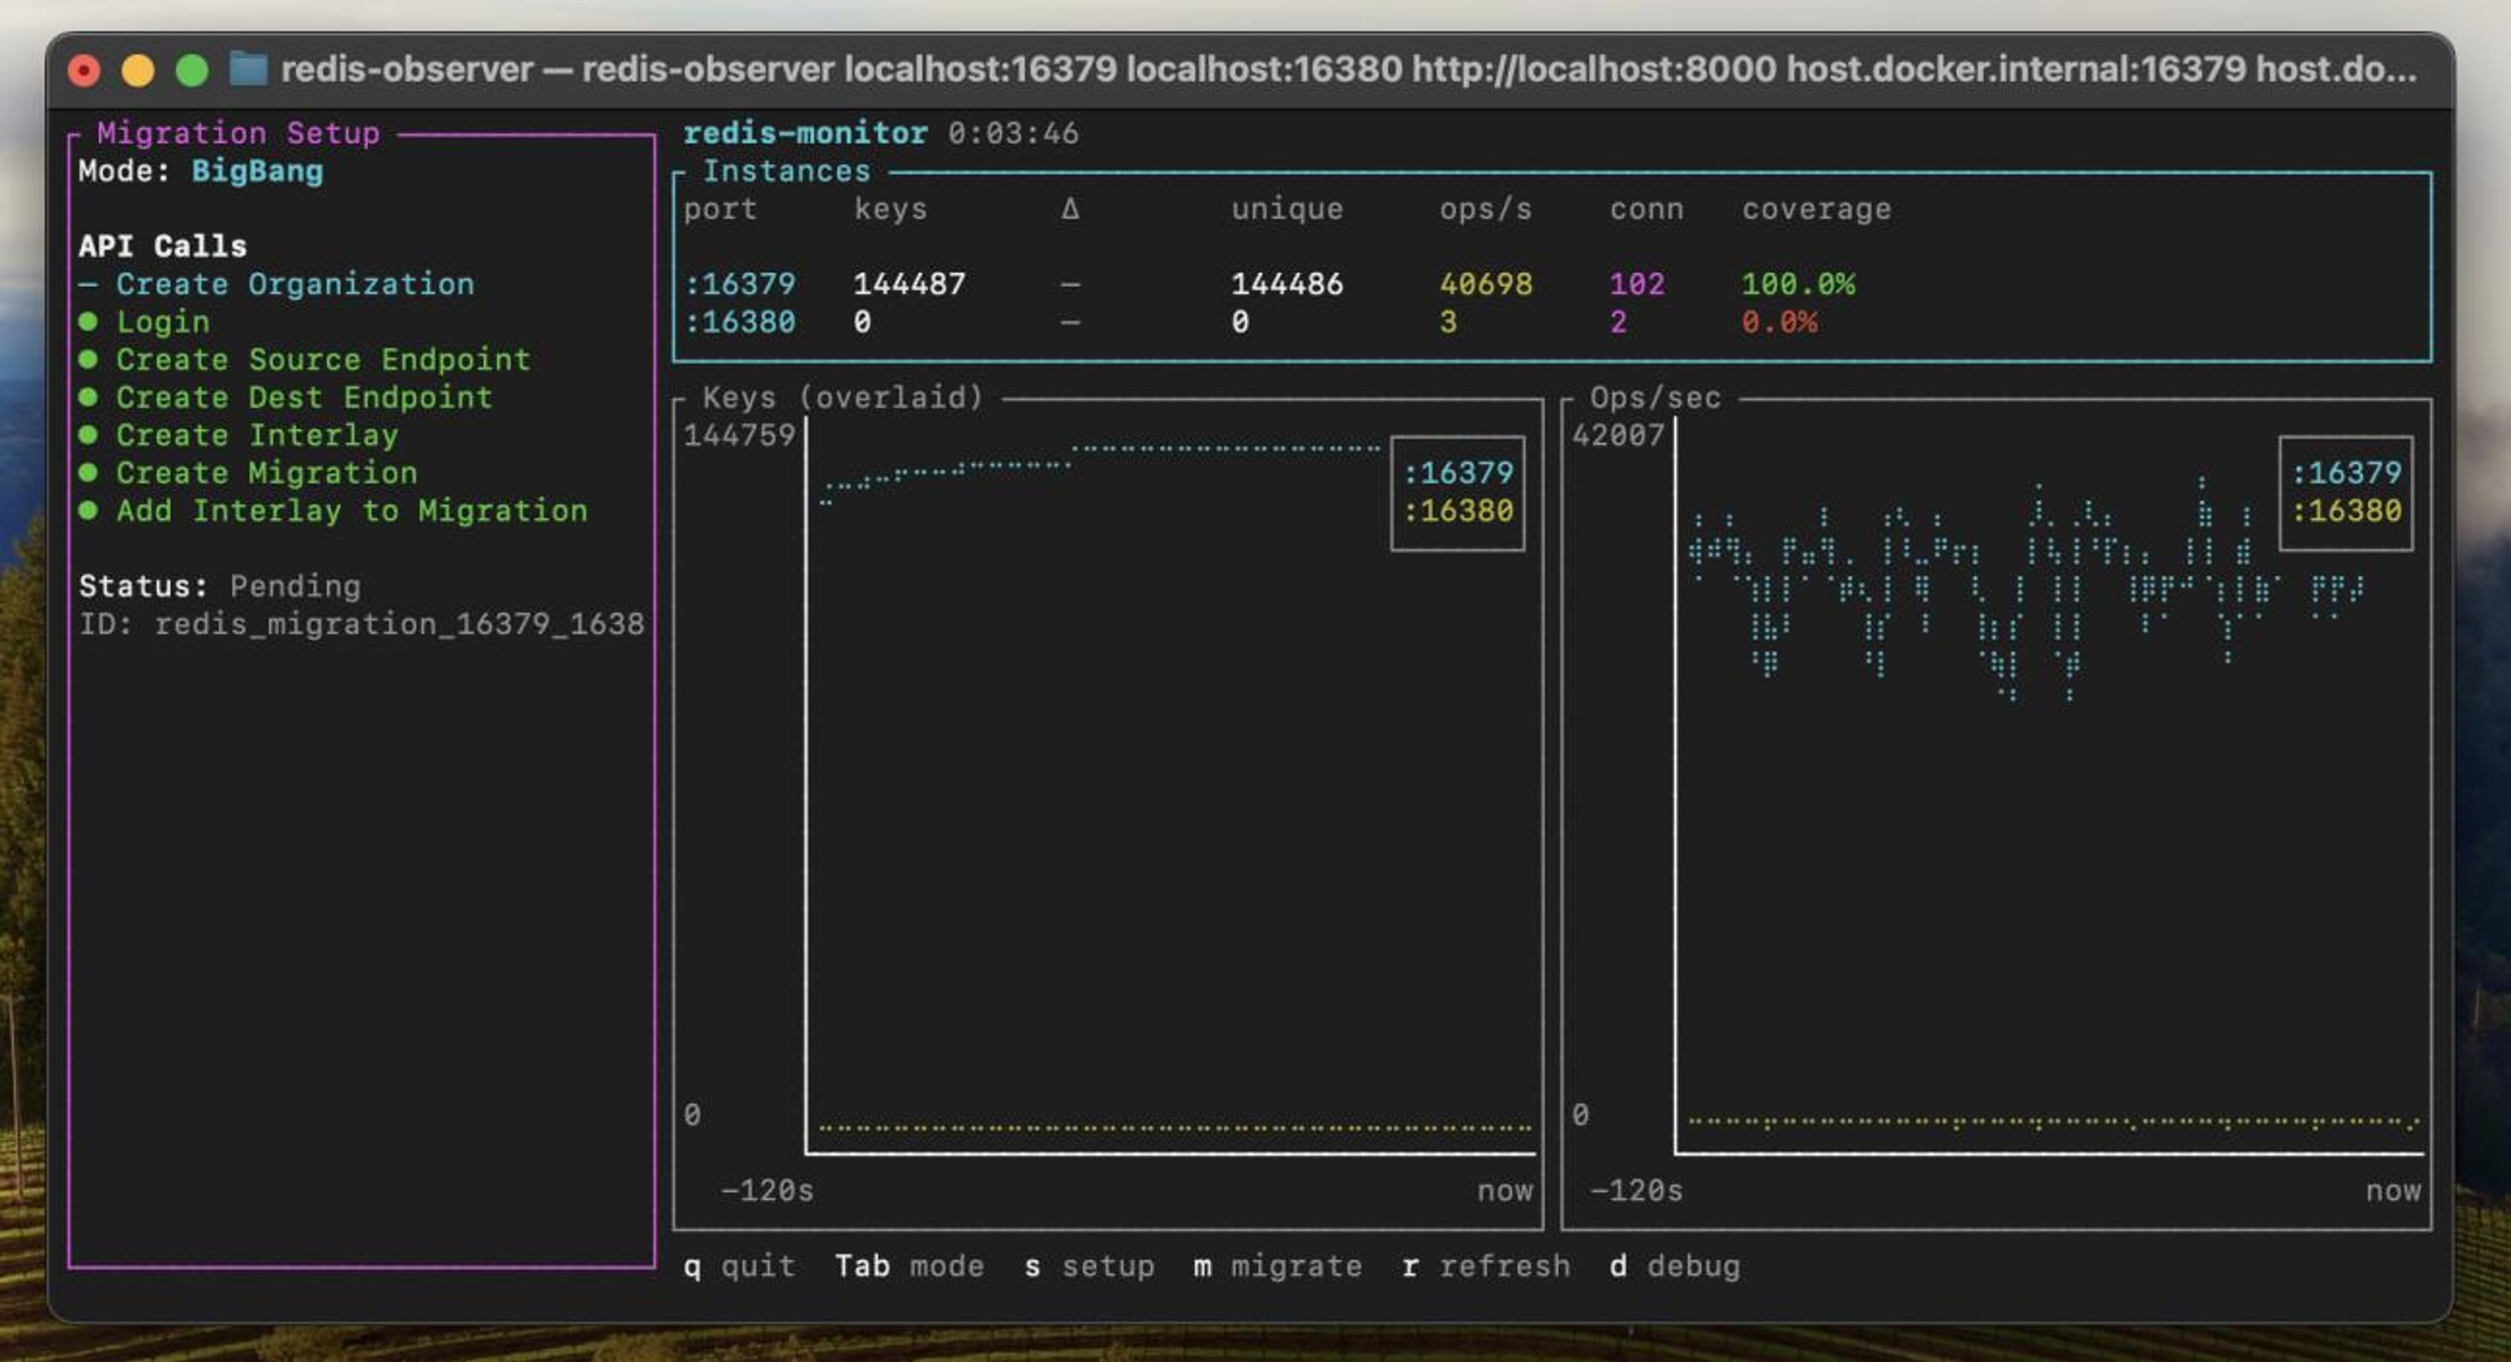
Task: Click the bullet next to Create Migration
Action: pyautogui.click(x=88, y=473)
